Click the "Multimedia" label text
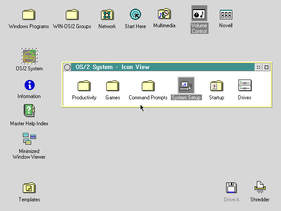 (164, 25)
